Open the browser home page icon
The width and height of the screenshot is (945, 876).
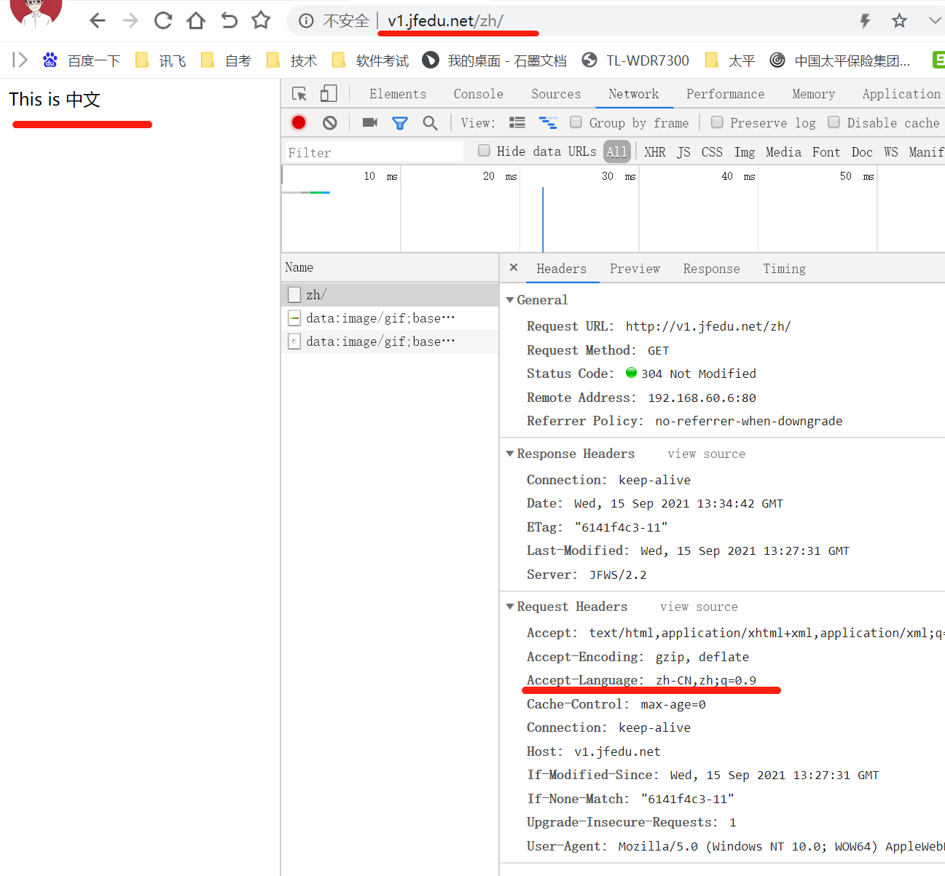[x=196, y=20]
